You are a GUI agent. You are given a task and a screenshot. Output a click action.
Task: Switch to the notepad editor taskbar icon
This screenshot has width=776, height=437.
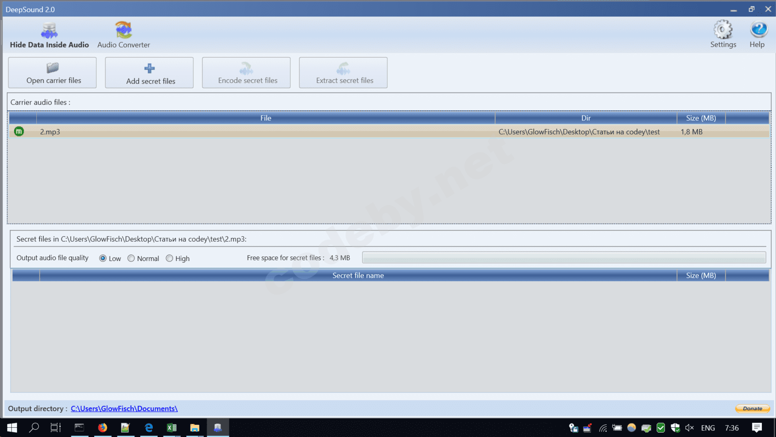click(125, 428)
